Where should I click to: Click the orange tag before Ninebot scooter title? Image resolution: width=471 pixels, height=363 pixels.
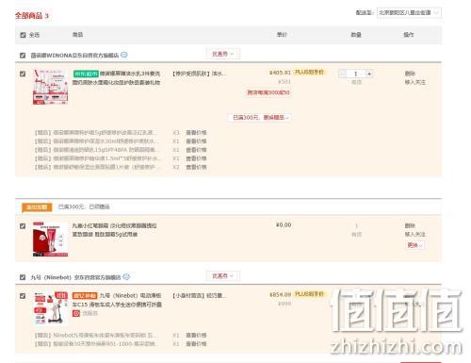coord(85,296)
